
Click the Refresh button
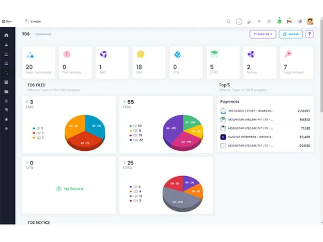pos(291,34)
